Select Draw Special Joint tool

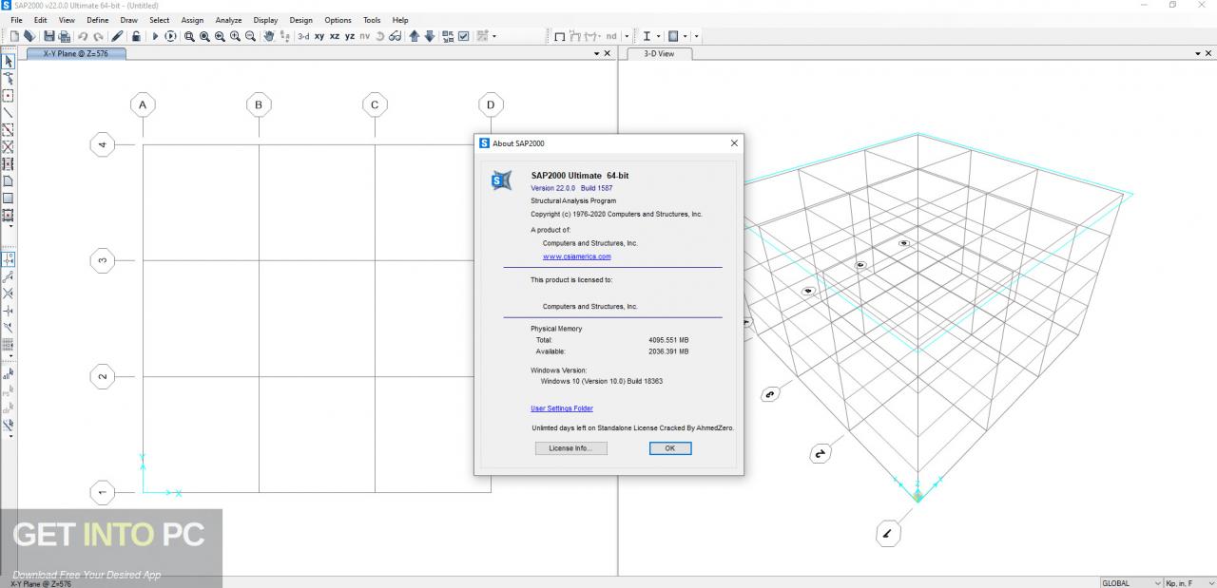(9, 96)
